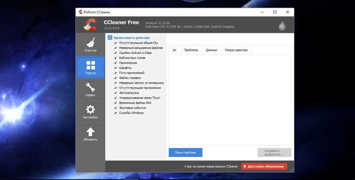
Task: Select the Реестр (Registry) section
Action: [x=91, y=67]
